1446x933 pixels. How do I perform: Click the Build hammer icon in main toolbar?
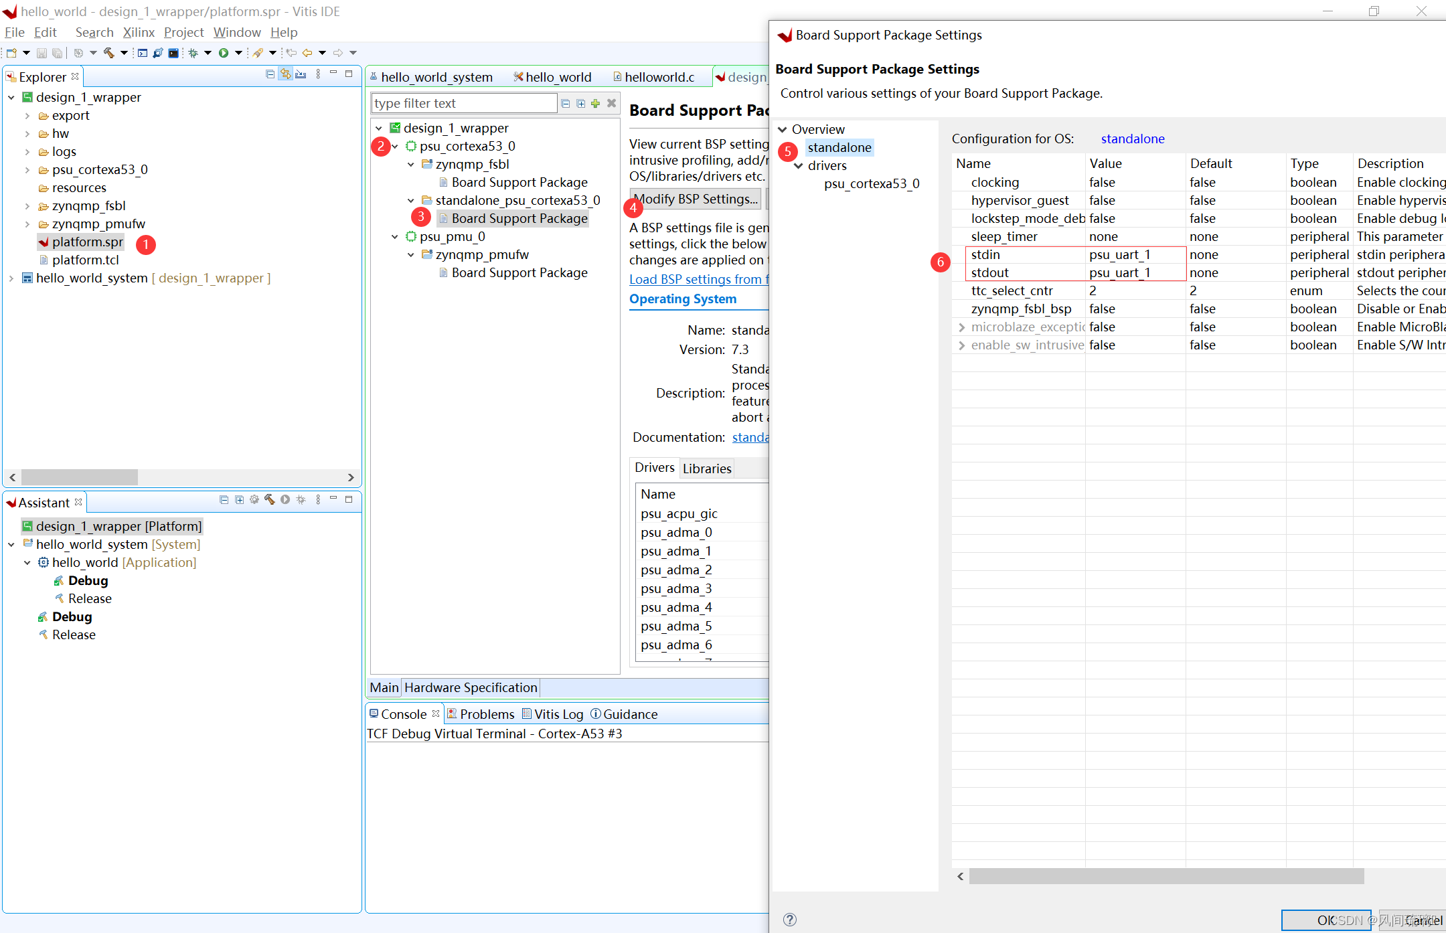108,53
